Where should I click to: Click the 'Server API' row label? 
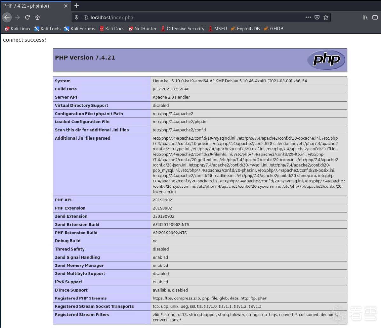pos(66,97)
